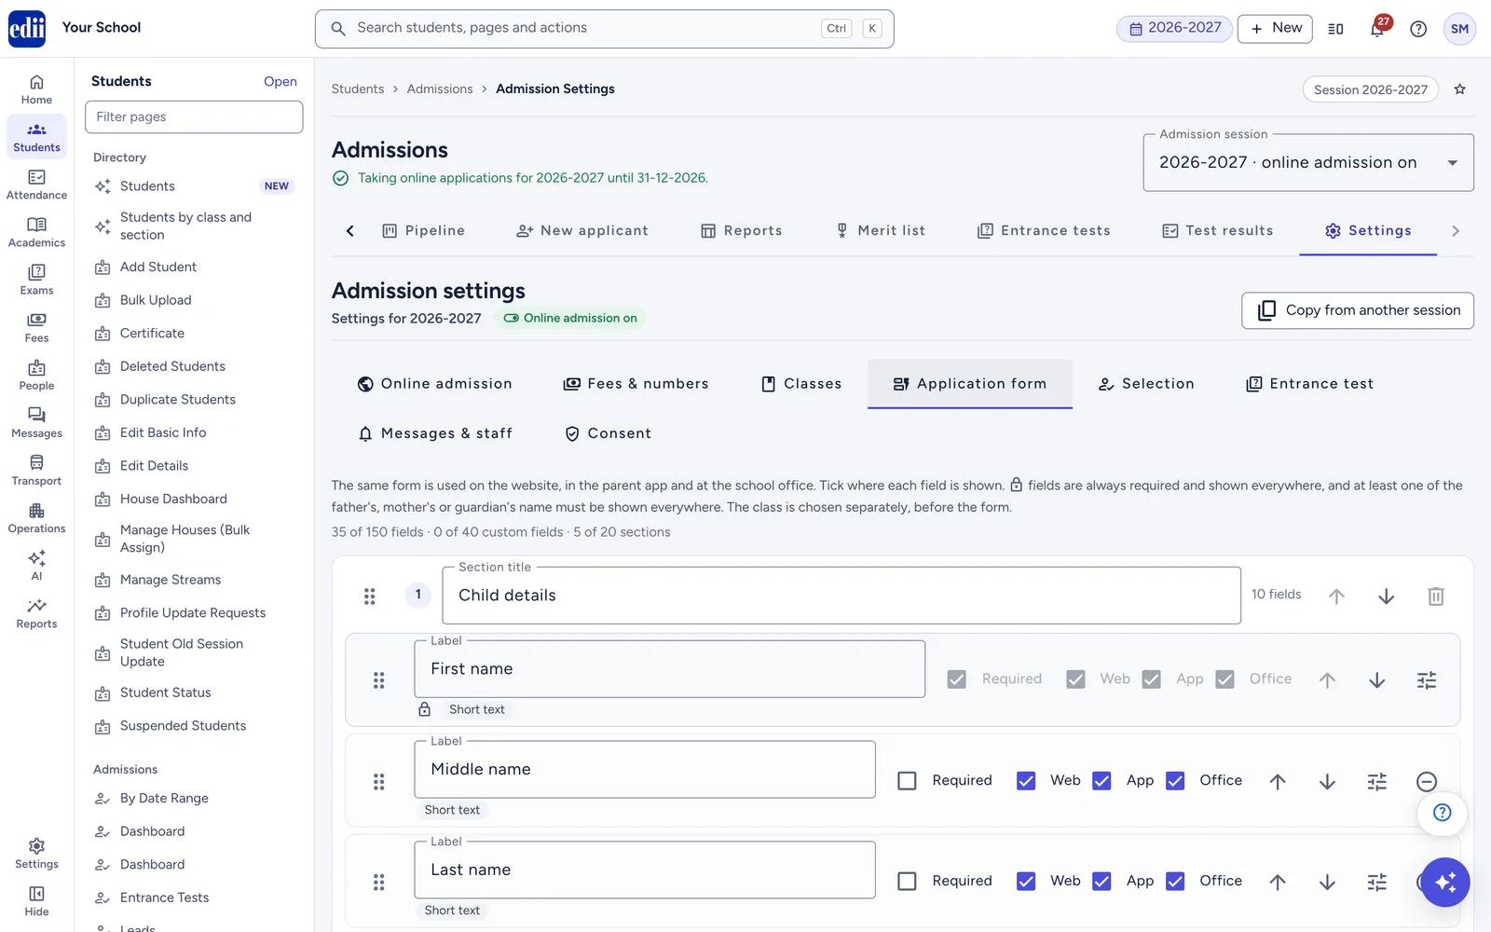Image resolution: width=1491 pixels, height=932 pixels.
Task: Open Transport in the left sidebar
Action: 36,471
